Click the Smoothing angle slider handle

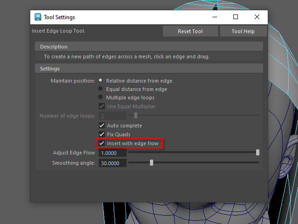click(151, 162)
